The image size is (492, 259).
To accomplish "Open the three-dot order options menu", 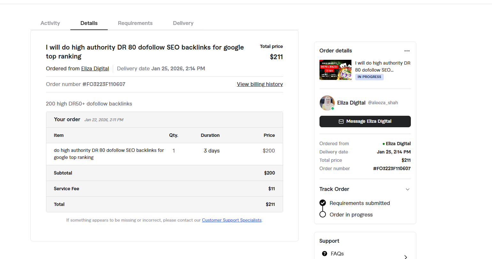I will [x=407, y=51].
